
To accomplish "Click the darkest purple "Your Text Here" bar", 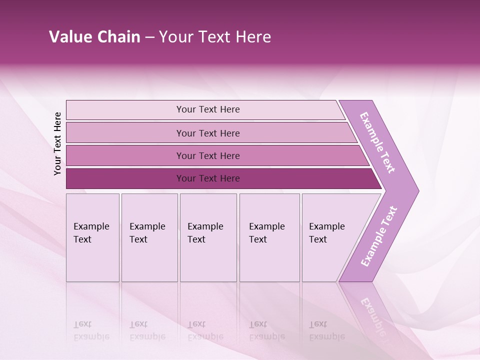I will [x=208, y=178].
